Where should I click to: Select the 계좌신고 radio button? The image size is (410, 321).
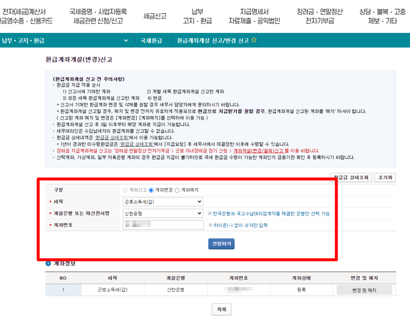[125, 190]
